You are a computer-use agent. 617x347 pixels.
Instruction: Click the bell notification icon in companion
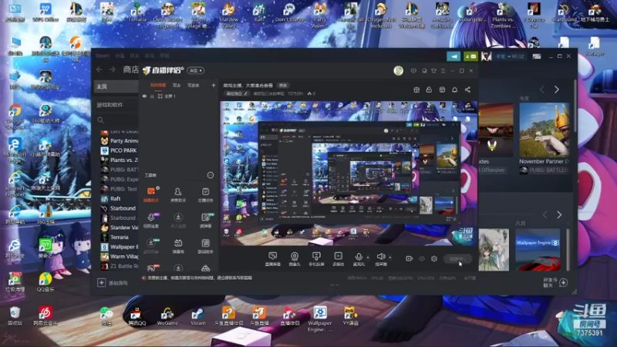(454, 89)
